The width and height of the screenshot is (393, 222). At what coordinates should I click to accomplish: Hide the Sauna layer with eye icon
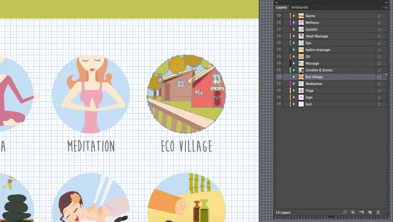(279, 15)
